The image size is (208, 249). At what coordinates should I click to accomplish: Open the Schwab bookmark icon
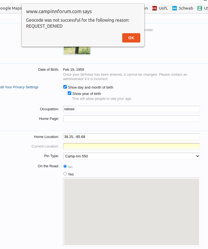(175, 8)
